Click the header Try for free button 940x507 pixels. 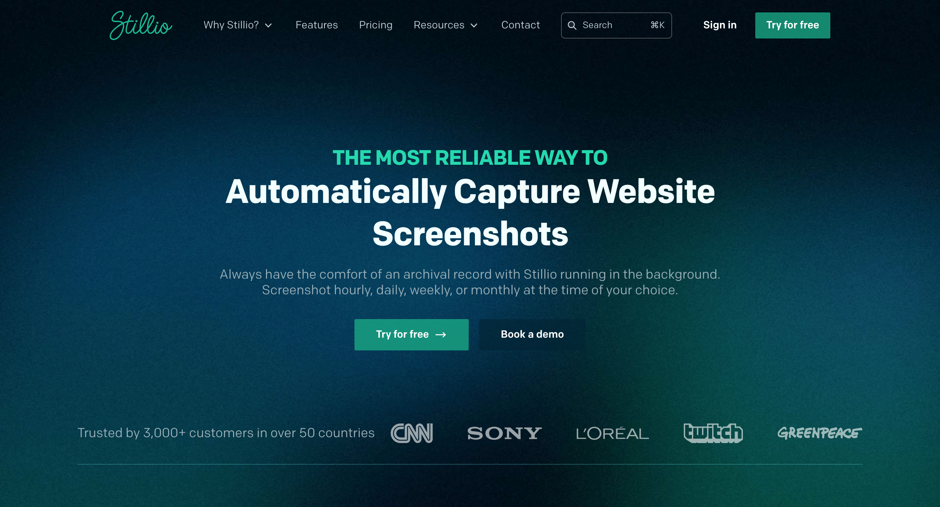(x=792, y=25)
